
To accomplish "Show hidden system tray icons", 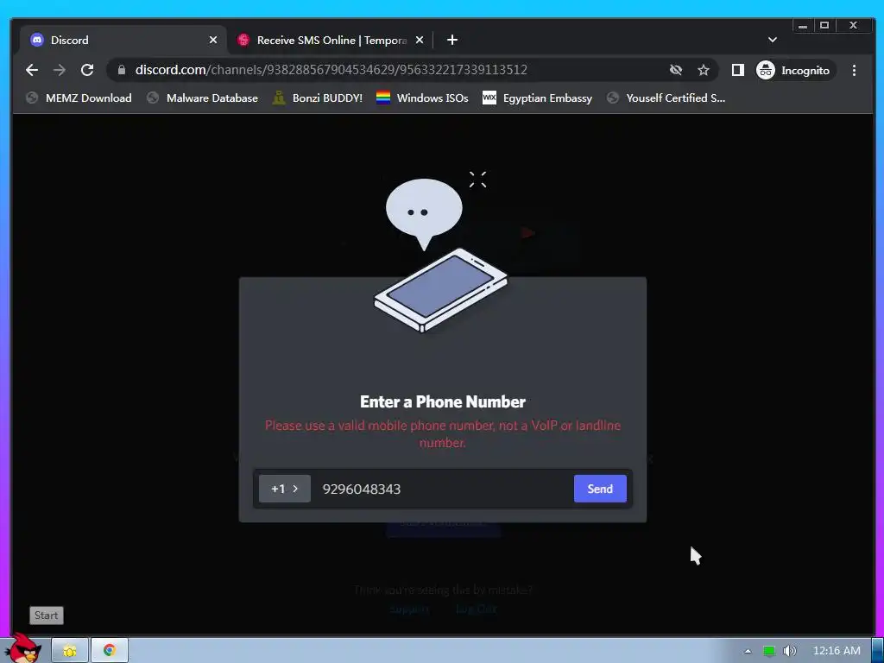I will pyautogui.click(x=748, y=651).
